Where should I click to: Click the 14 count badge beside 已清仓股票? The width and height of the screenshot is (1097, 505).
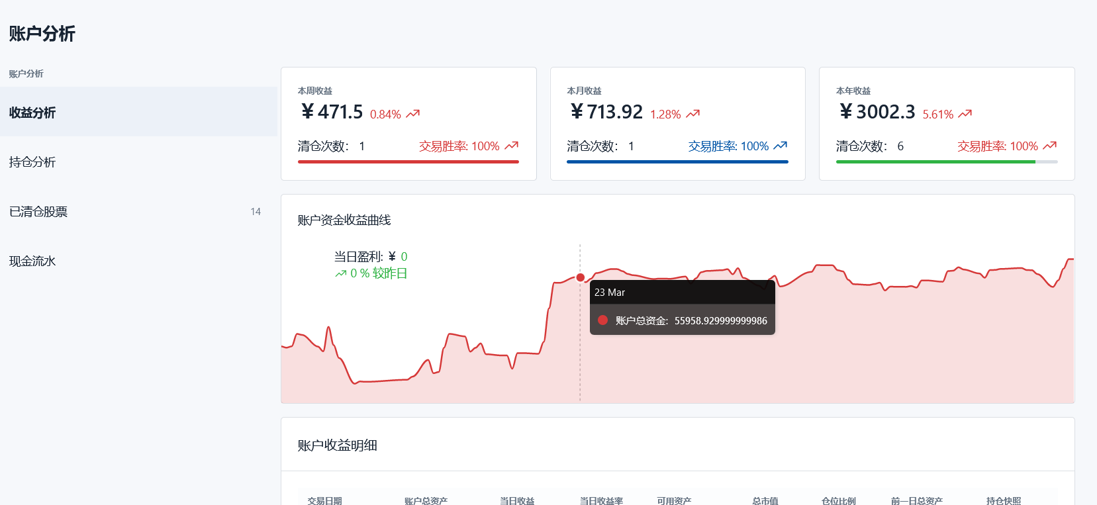click(256, 212)
